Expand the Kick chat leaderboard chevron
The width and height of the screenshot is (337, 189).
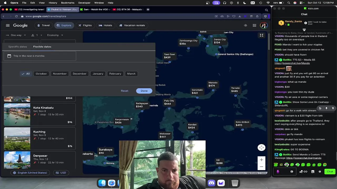[x=304, y=30]
